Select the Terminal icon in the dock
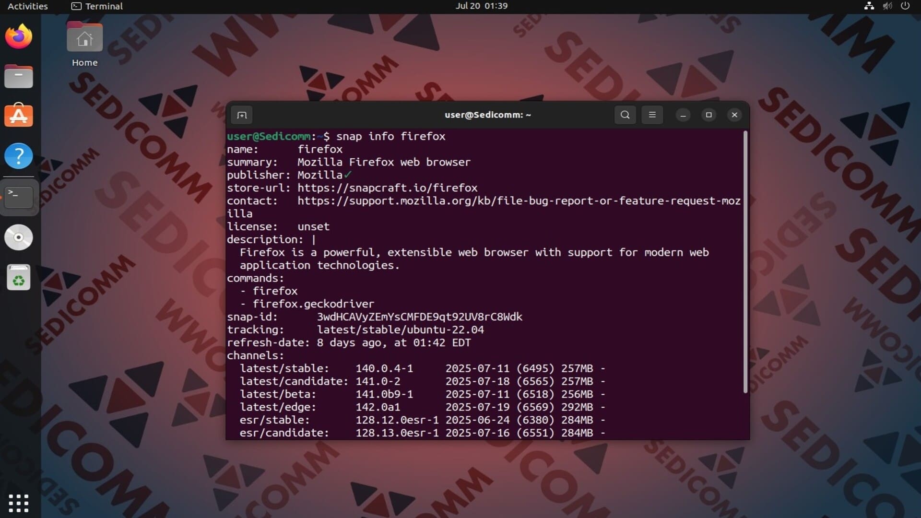 click(x=19, y=197)
